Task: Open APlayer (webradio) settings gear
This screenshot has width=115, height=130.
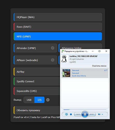Action: click(x=53, y=60)
